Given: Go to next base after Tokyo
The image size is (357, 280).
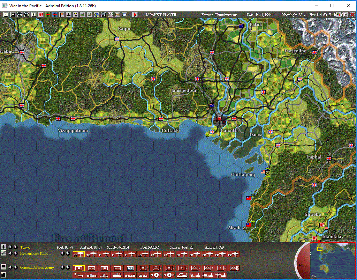Looking at the screenshot, I should (x=15, y=247).
